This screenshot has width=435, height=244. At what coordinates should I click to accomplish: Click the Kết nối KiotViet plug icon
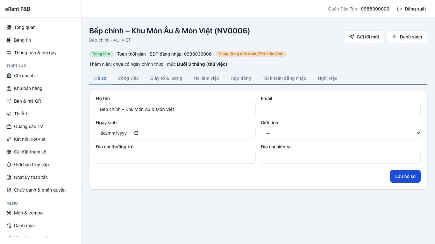click(9, 139)
